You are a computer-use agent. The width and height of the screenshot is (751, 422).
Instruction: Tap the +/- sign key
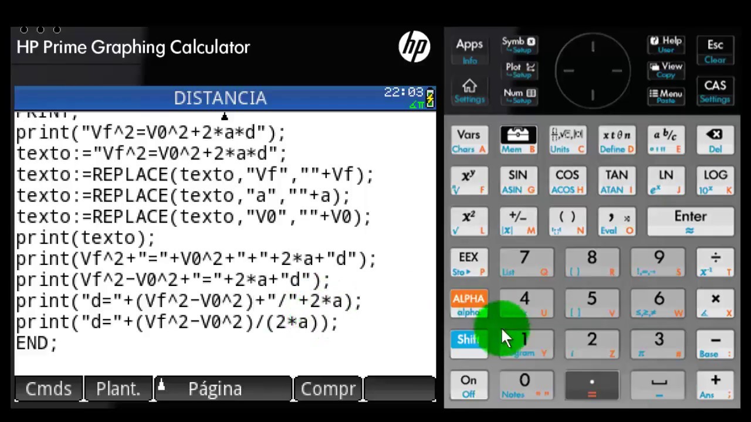coord(518,223)
